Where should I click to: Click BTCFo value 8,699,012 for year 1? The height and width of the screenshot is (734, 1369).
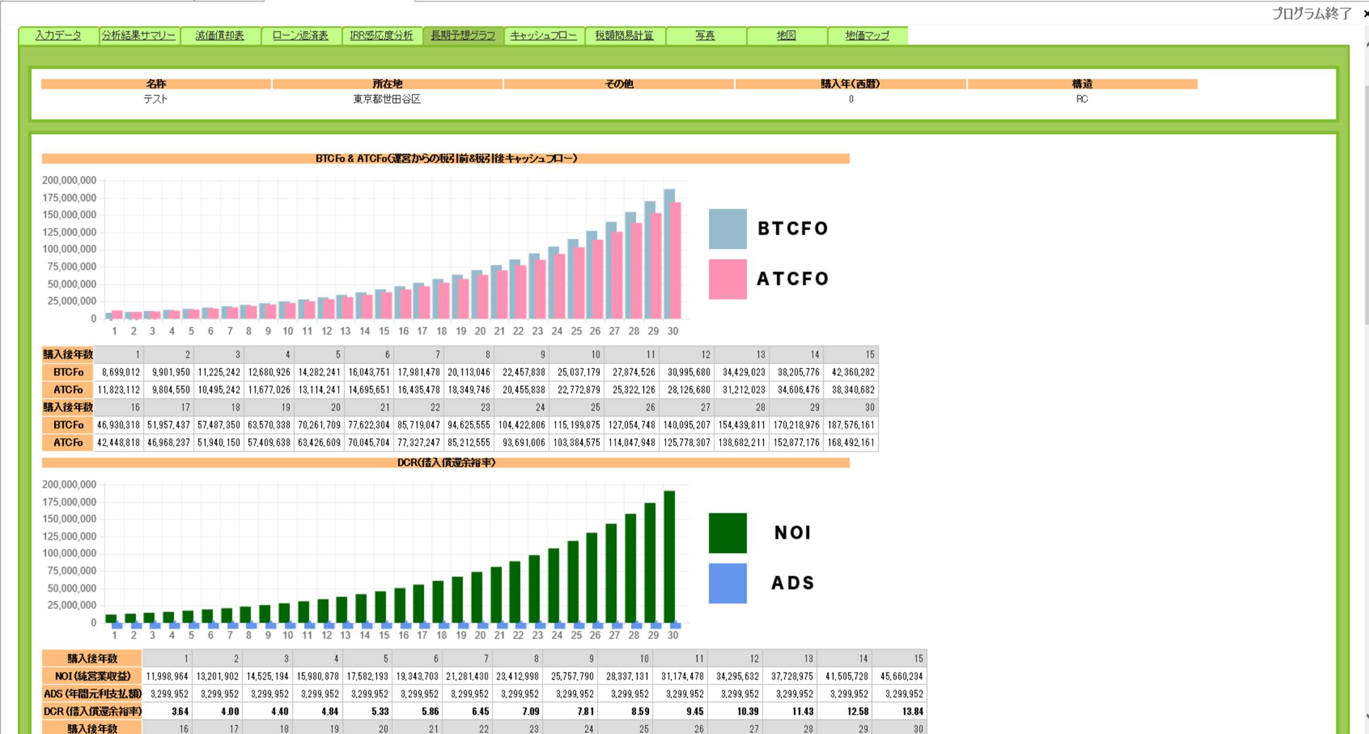click(x=120, y=372)
